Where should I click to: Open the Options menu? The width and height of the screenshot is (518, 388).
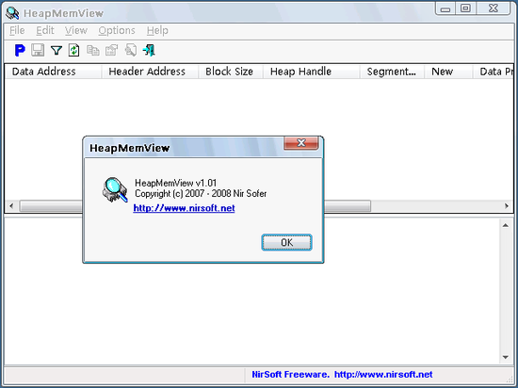[x=117, y=30]
